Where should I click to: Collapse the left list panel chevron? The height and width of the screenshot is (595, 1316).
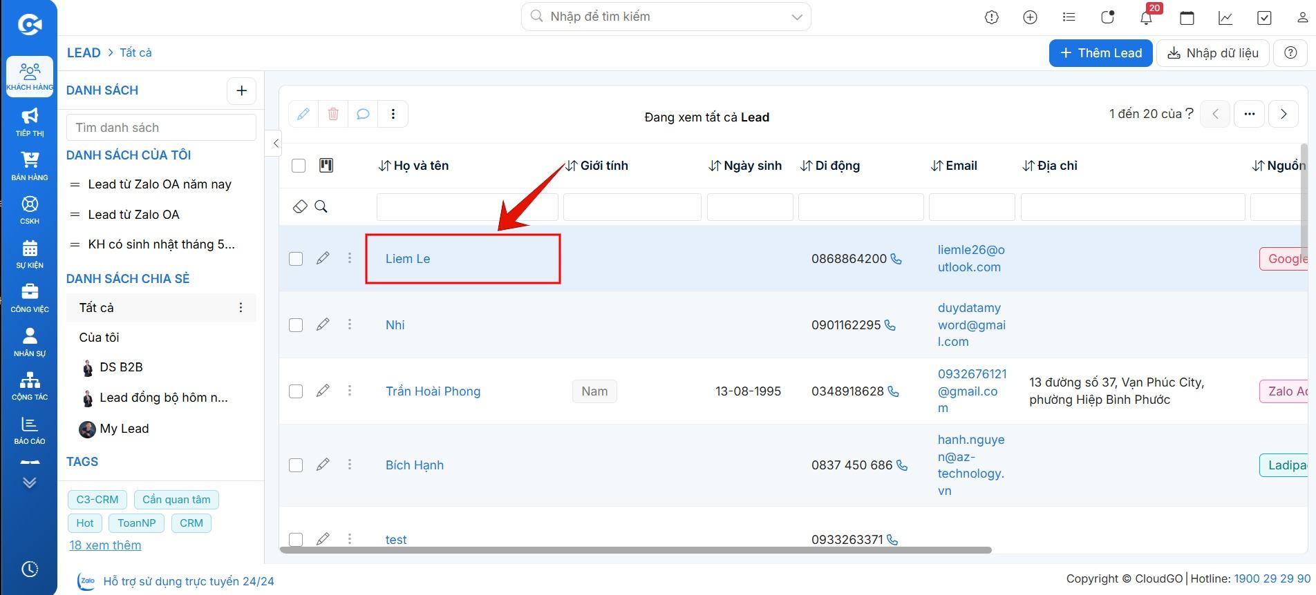coord(275,144)
